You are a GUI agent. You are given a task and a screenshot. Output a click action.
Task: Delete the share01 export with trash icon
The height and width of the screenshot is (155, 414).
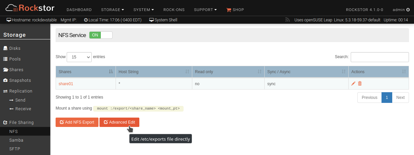360,84
